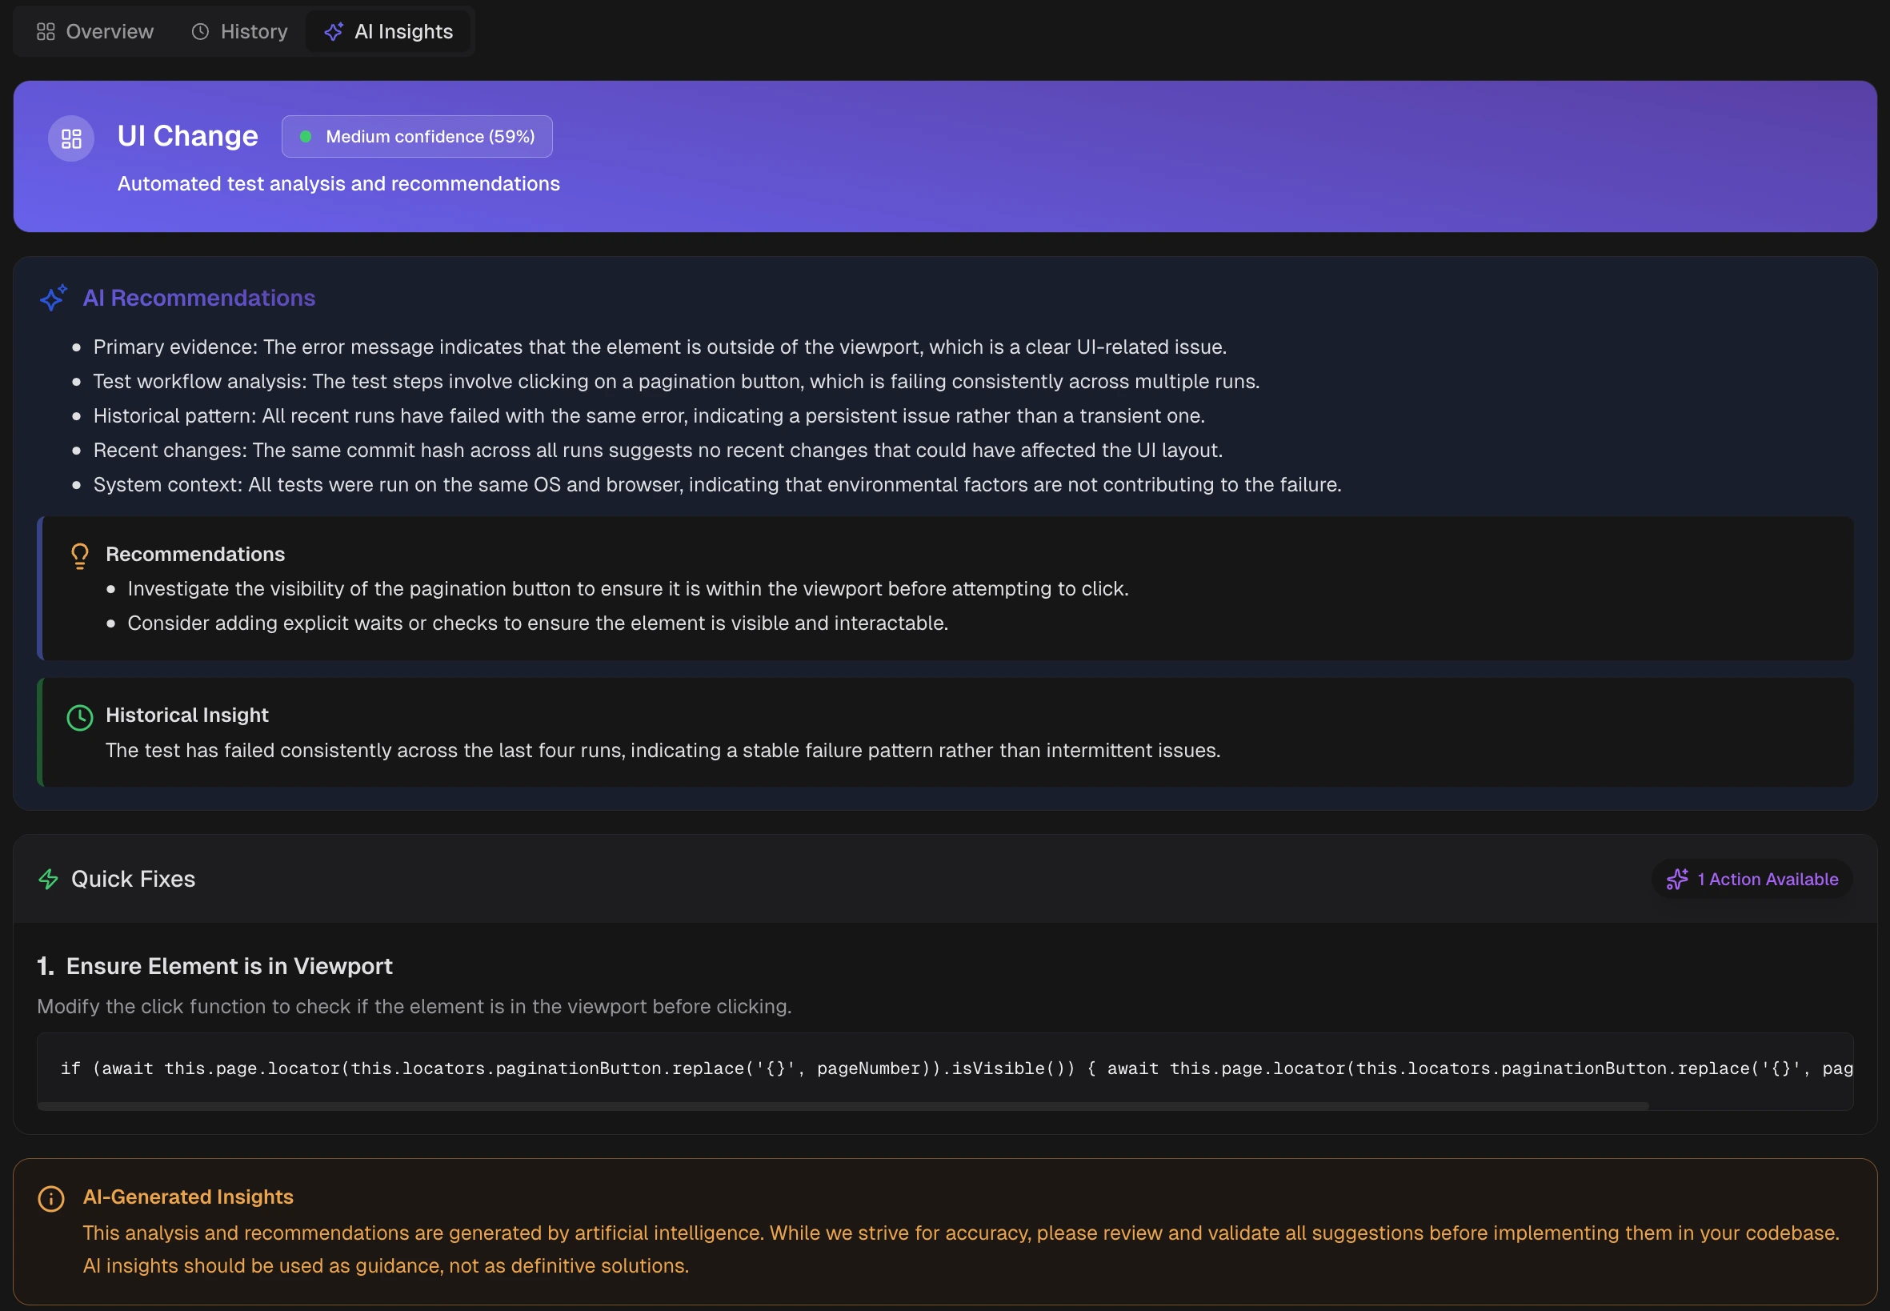
Task: Click the Historical Insight panel text
Action: (x=663, y=750)
